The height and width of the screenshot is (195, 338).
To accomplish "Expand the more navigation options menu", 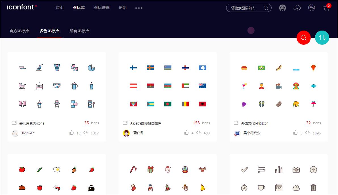I will pos(139,8).
